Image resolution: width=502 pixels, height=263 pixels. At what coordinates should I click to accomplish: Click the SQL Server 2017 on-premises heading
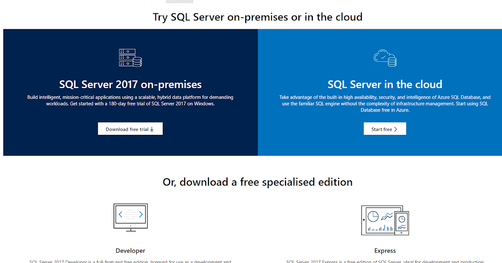pyautogui.click(x=130, y=84)
